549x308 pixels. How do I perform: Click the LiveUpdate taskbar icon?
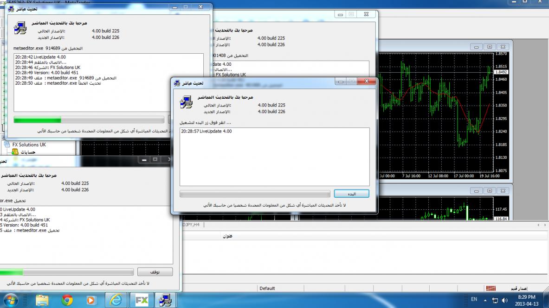(x=165, y=300)
